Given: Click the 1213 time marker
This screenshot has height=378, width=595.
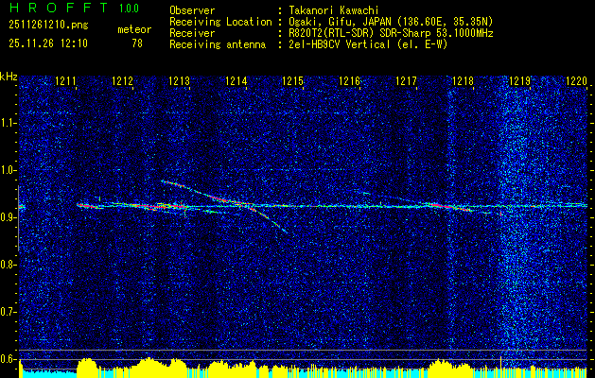Looking at the screenshot, I should (x=180, y=82).
